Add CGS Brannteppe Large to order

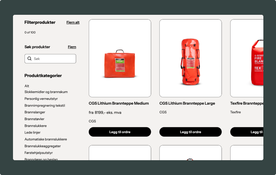(x=190, y=132)
